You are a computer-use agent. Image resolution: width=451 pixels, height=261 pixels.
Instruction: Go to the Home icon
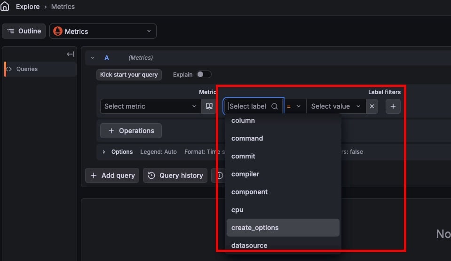[5, 6]
